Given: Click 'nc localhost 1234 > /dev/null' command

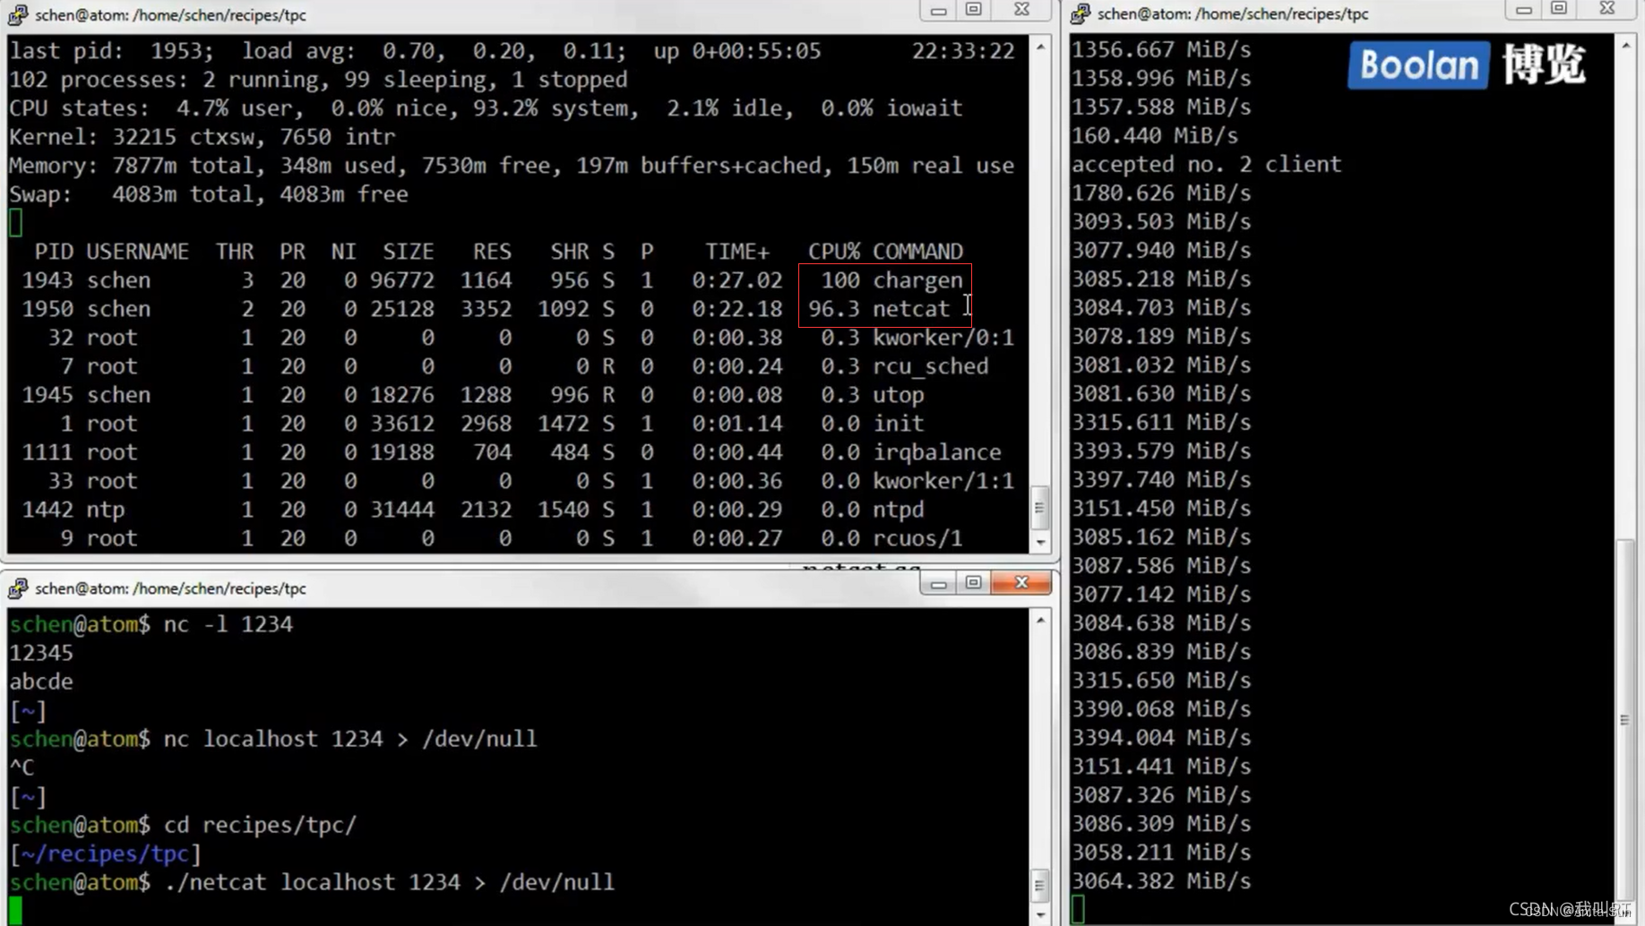Looking at the screenshot, I should (350, 739).
